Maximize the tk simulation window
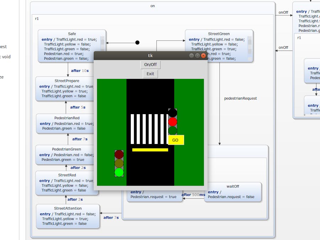This screenshot has height=240, width=320. click(x=197, y=55)
